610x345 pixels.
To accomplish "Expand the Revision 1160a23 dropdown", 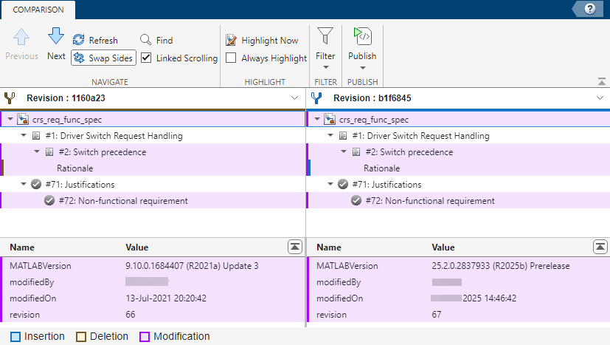I will [295, 98].
